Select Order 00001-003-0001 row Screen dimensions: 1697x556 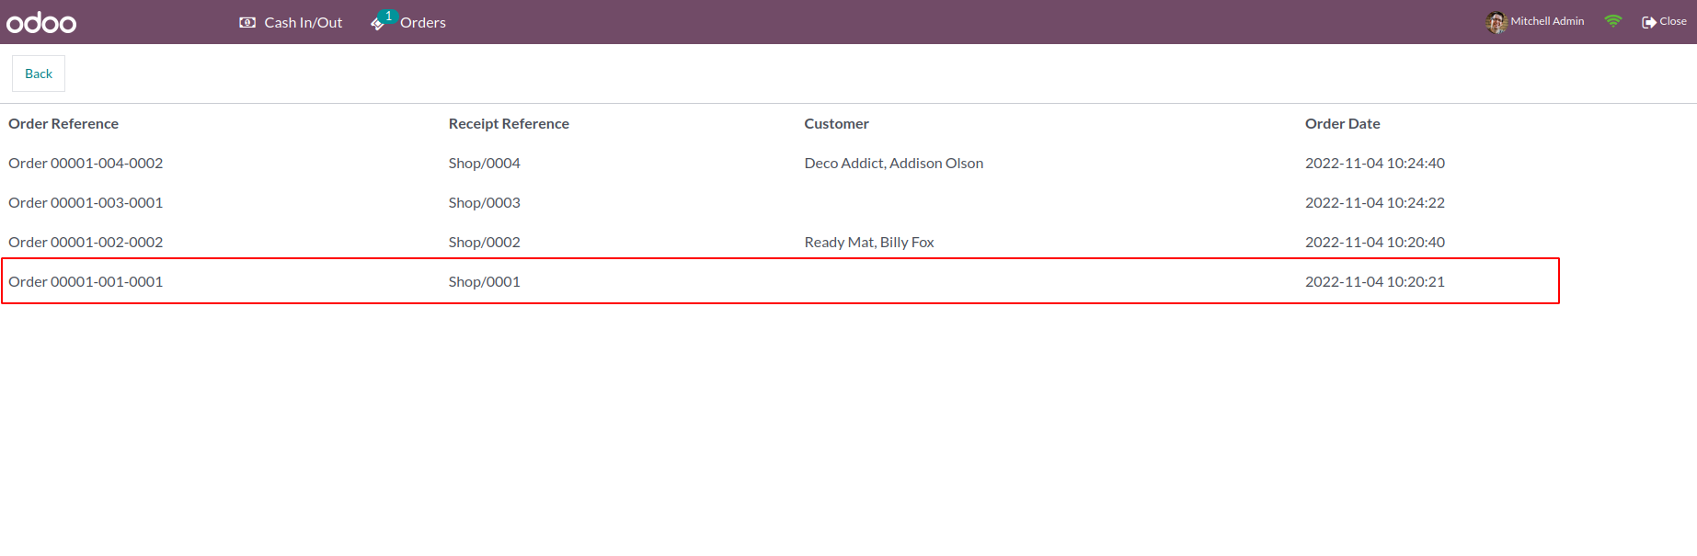click(780, 202)
